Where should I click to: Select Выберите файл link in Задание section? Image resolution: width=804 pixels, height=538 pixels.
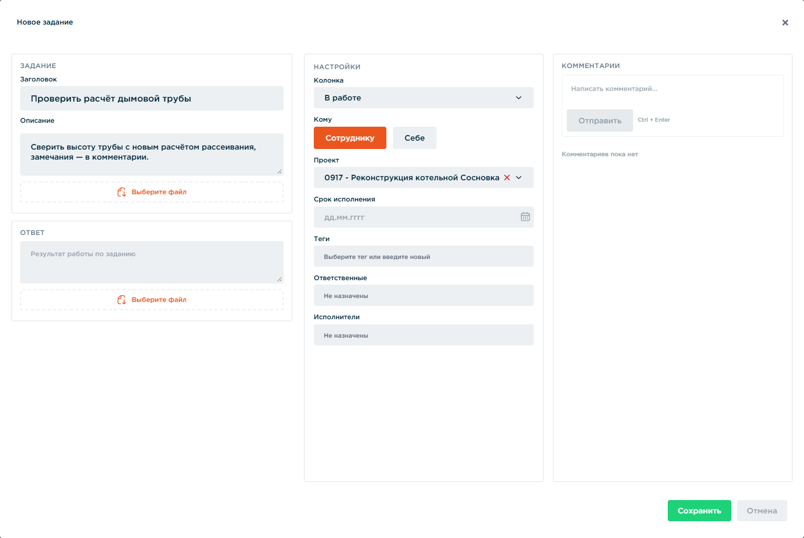pos(159,192)
